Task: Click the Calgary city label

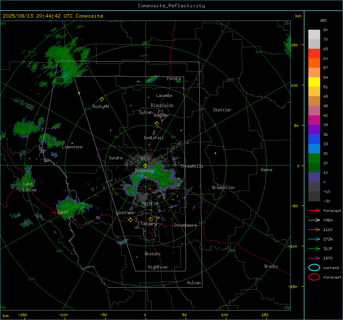Action: click(x=149, y=224)
